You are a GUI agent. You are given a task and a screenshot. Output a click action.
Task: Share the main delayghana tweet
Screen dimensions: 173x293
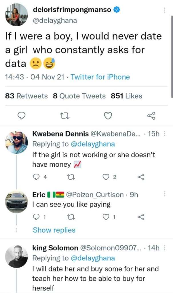pyautogui.click(x=151, y=116)
